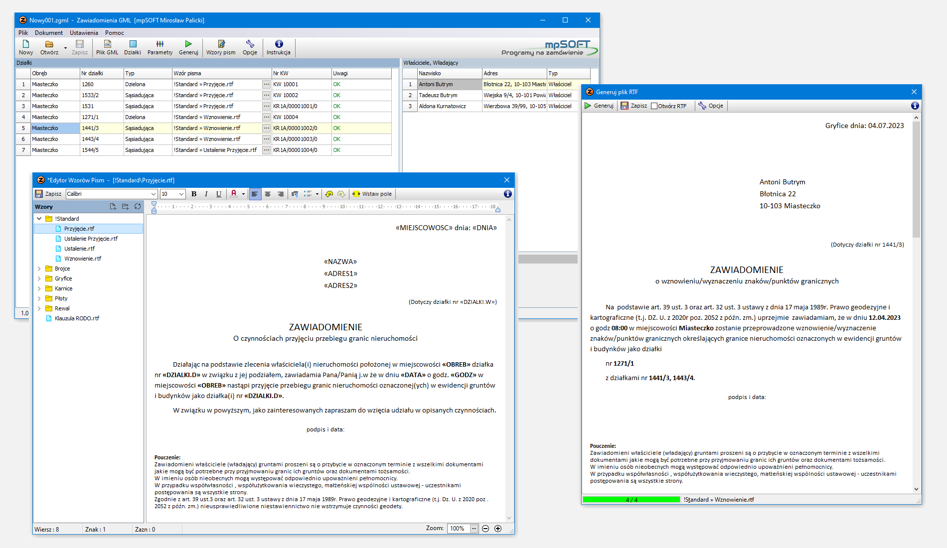Click the RTF preview vertical scrollbar thumb

click(x=916, y=179)
